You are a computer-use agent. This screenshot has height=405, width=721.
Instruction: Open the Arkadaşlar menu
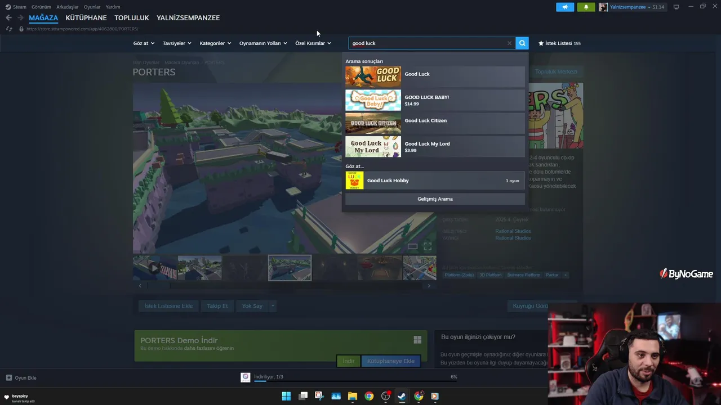[67, 7]
